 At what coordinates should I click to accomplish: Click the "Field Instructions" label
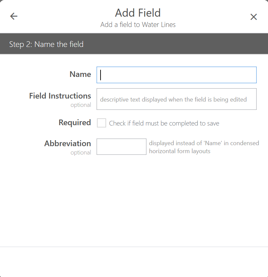pyautogui.click(x=60, y=96)
